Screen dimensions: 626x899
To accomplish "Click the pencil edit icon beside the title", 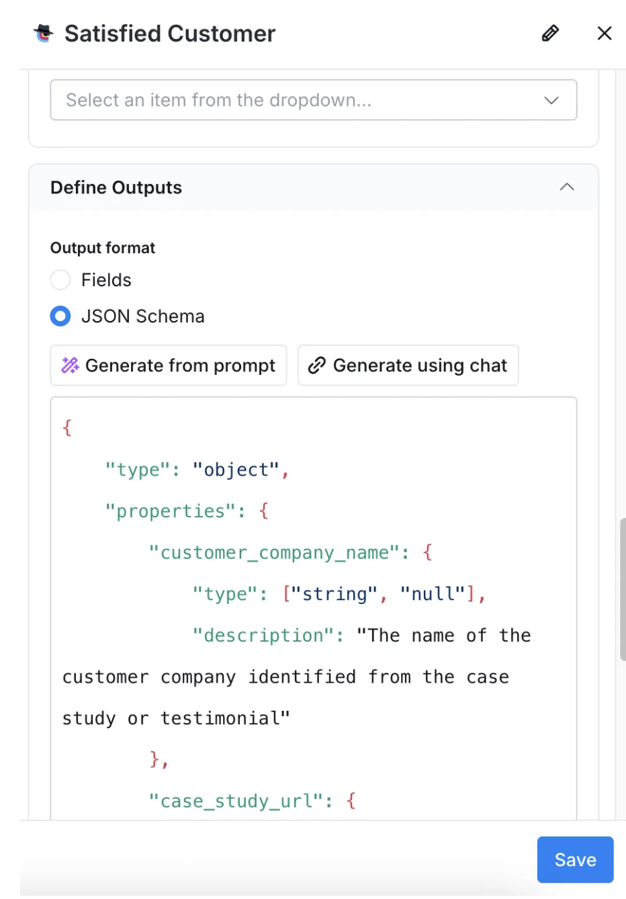I will 550,33.
